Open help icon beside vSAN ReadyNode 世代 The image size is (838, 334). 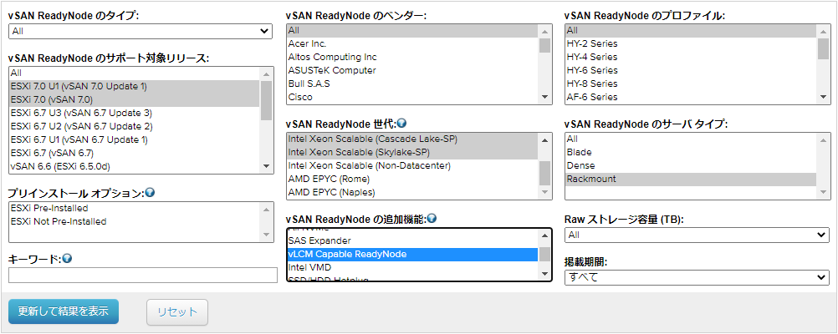point(402,124)
